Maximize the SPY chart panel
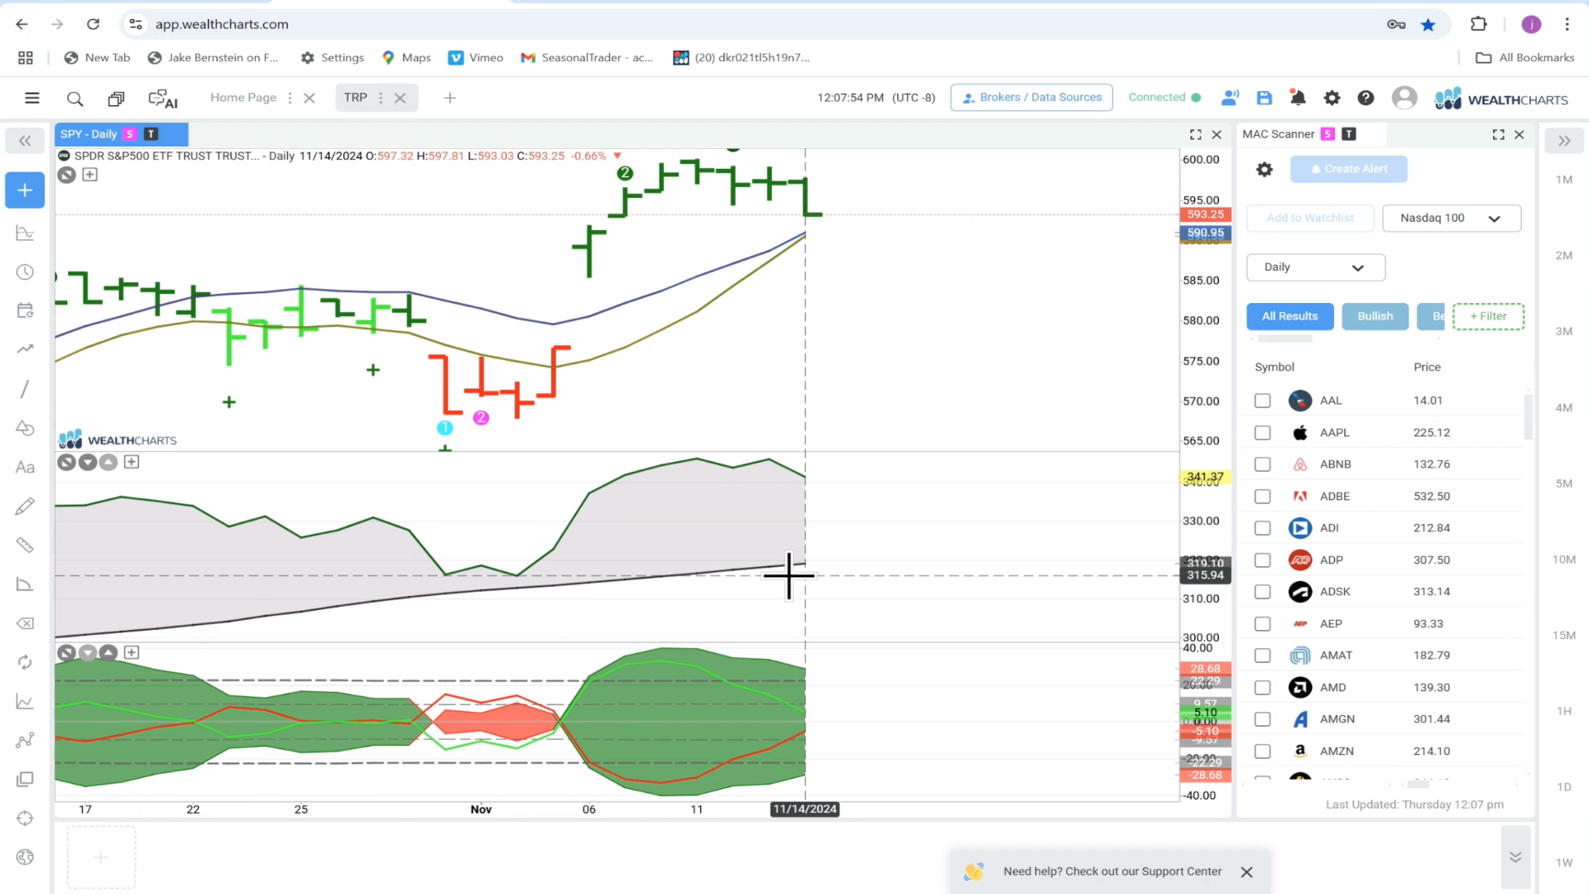The height and width of the screenshot is (894, 1589). 1195,134
